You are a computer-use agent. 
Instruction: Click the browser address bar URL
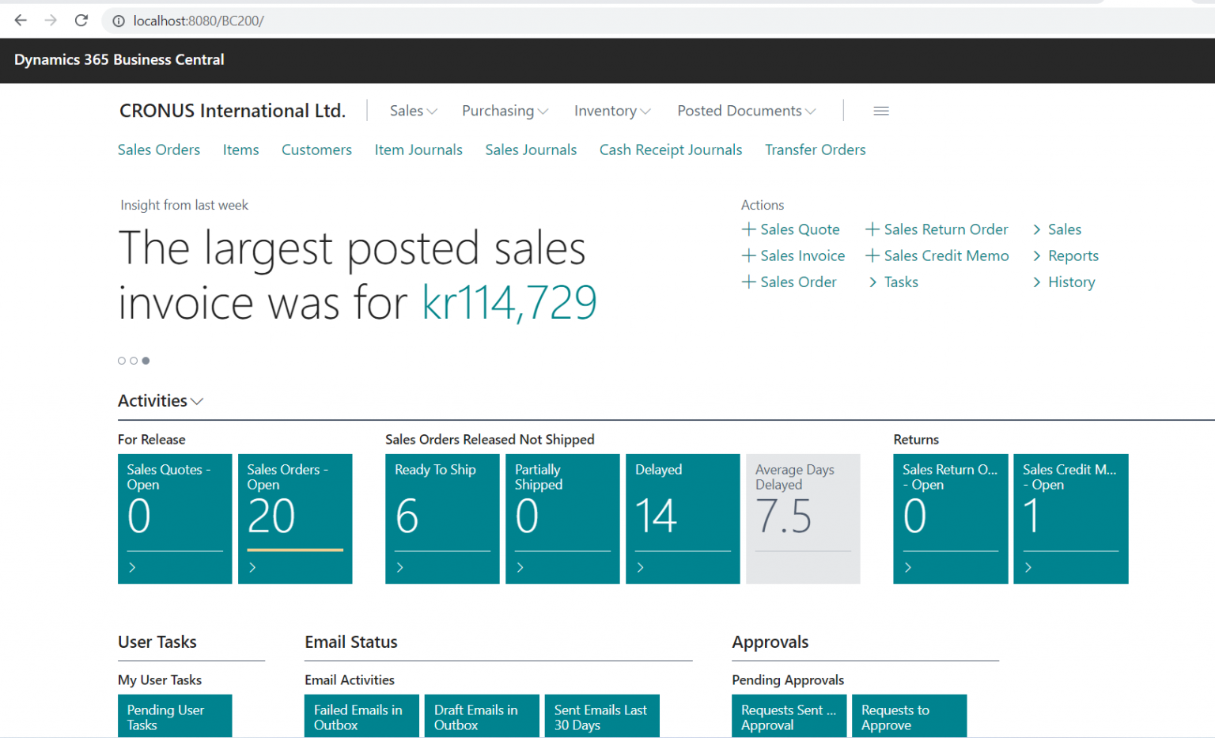point(199,21)
